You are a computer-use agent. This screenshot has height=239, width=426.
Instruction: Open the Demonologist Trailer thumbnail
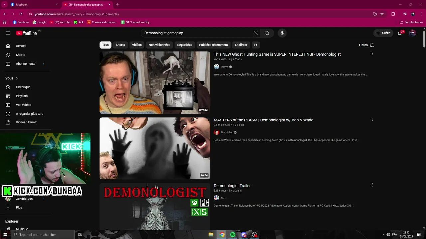[155, 206]
